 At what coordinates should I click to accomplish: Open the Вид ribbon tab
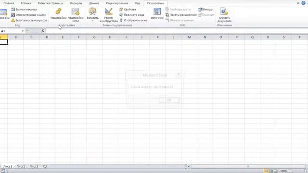click(138, 3)
